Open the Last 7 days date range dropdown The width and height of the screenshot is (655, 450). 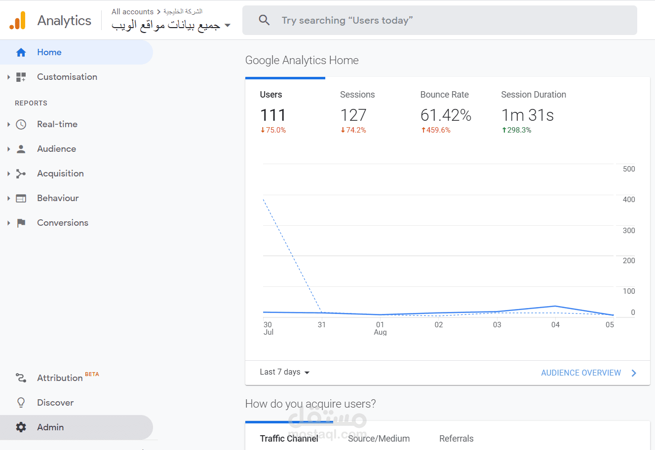(285, 372)
